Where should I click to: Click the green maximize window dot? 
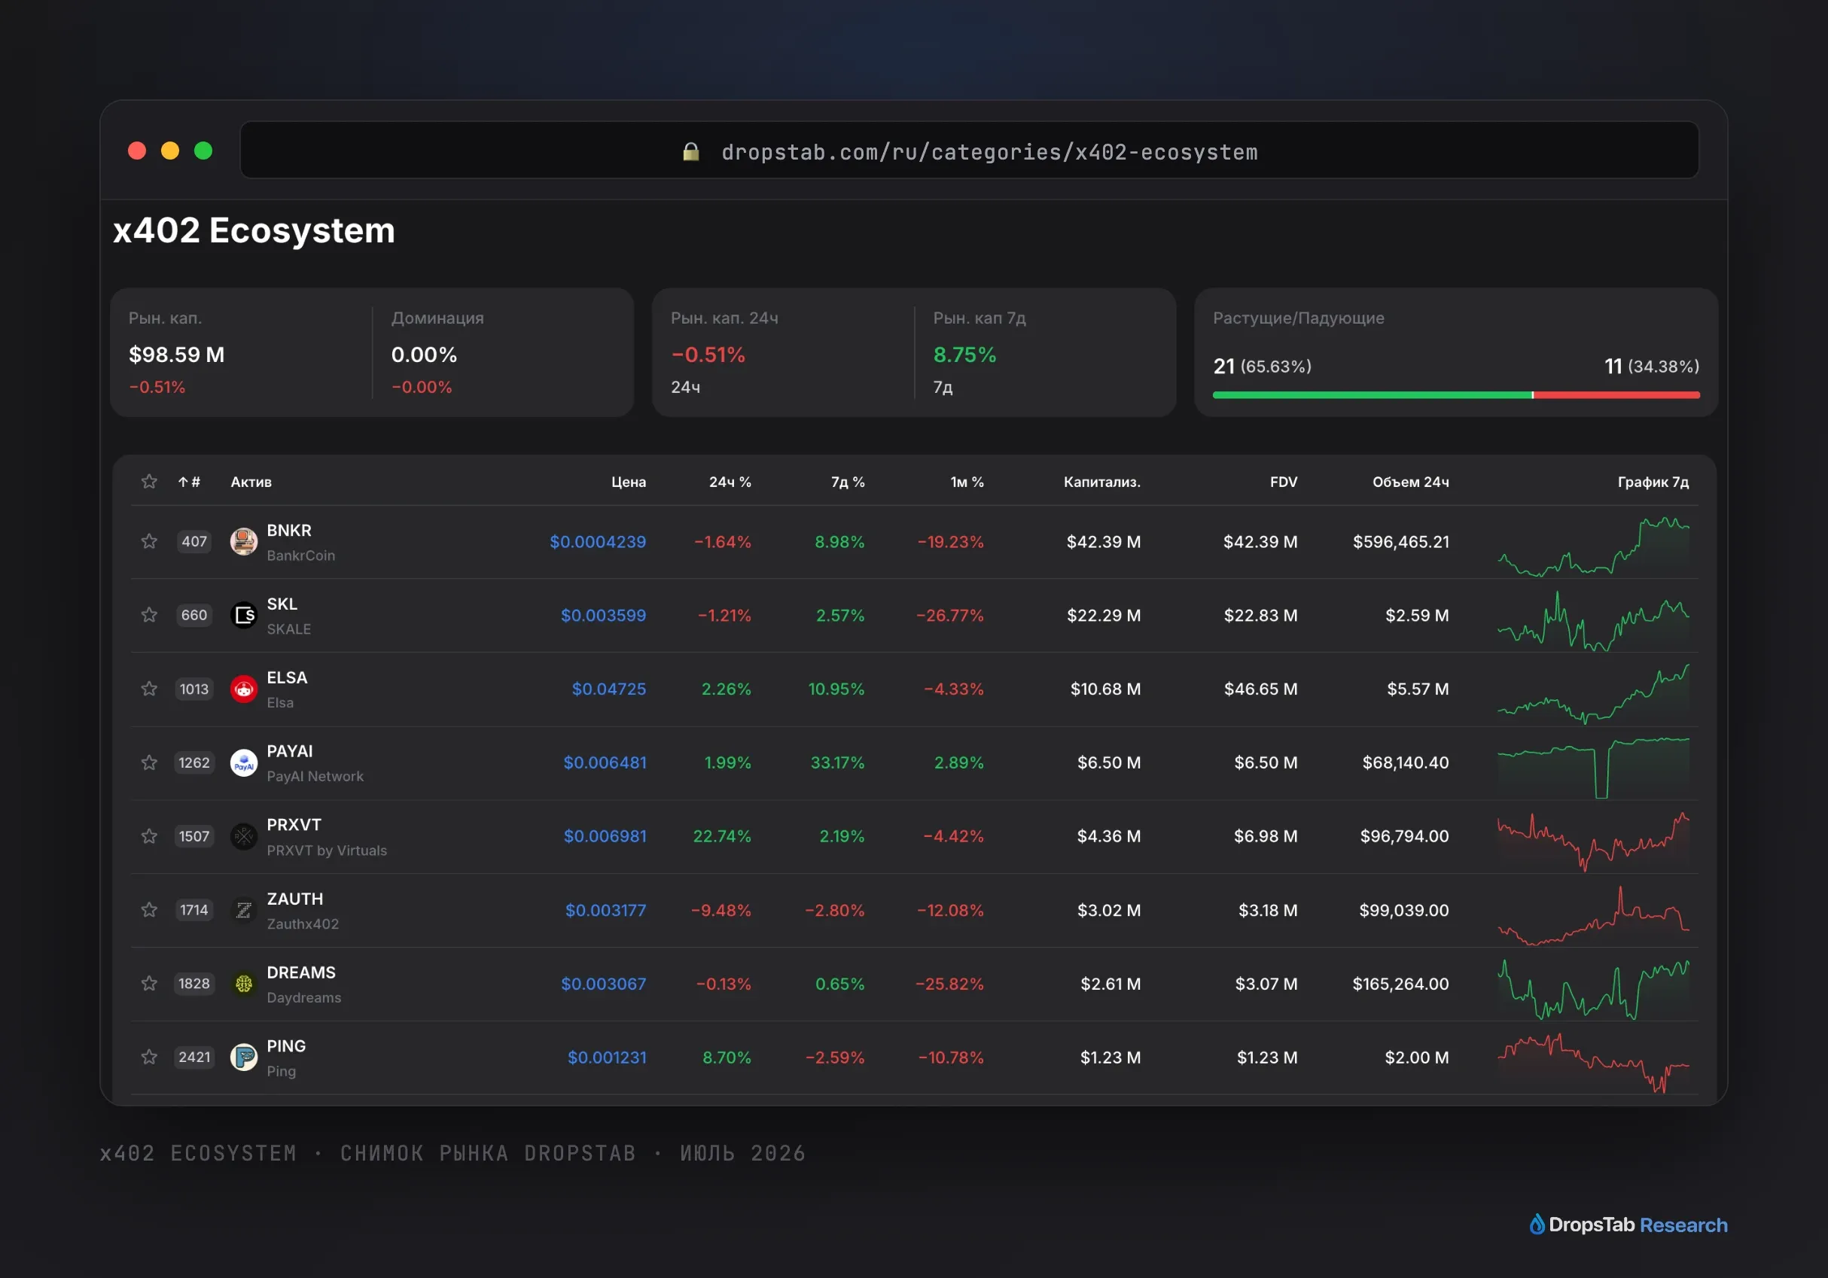tap(203, 151)
